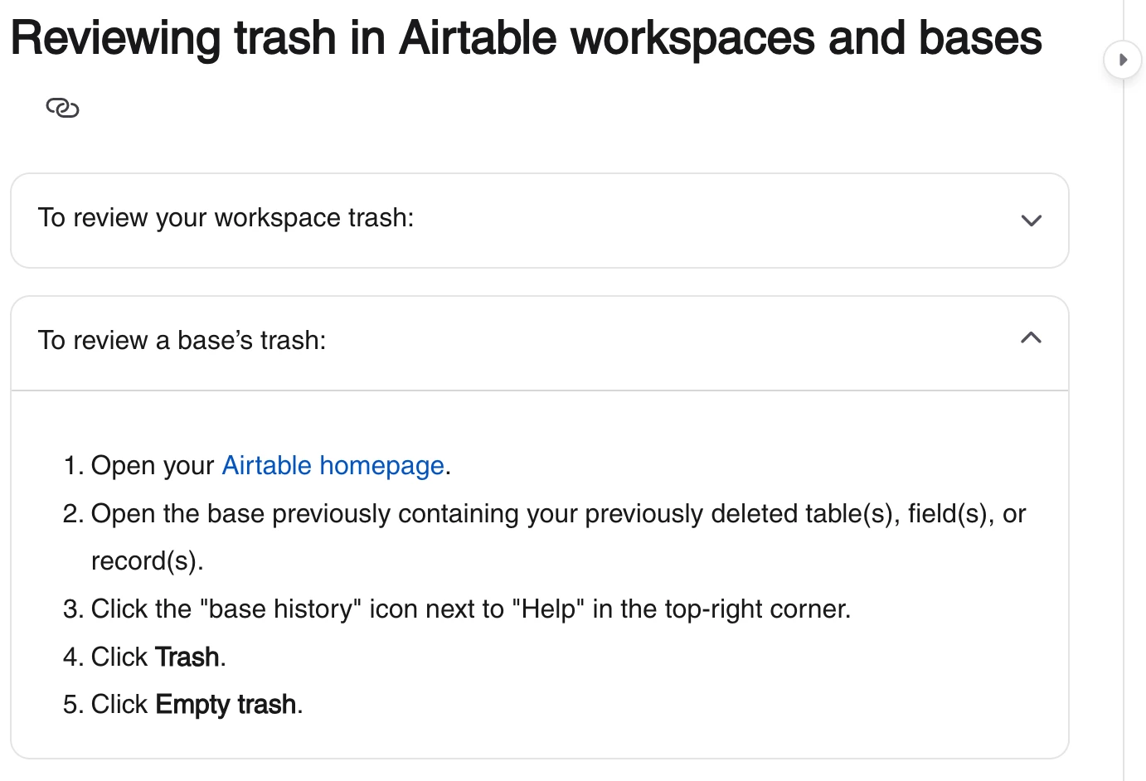Open the Airtable homepage link
1146x781 pixels.
coord(333,465)
